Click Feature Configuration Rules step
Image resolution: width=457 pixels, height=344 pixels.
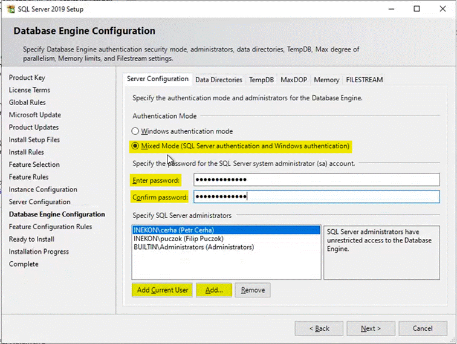(50, 227)
